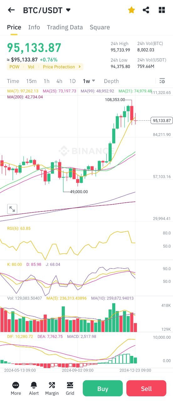Tap the red Sell button
The width and height of the screenshot is (173, 401).
pyautogui.click(x=146, y=388)
